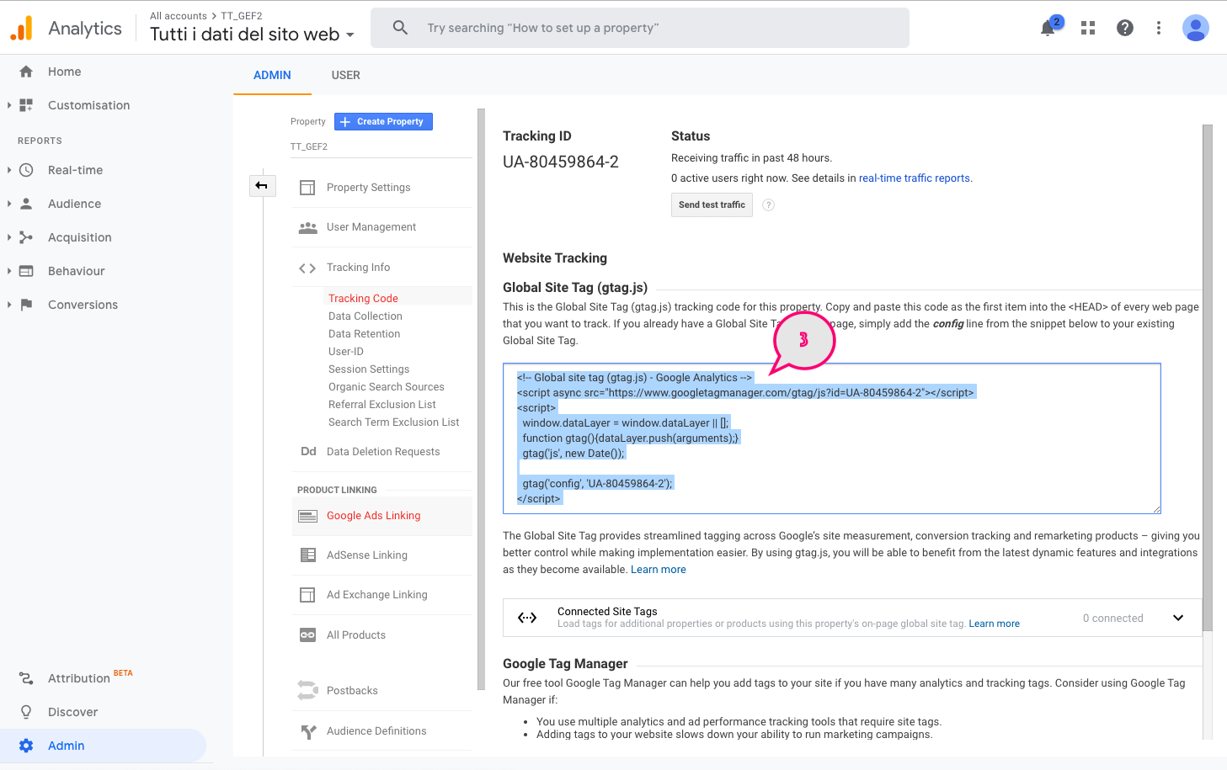Image resolution: width=1227 pixels, height=770 pixels.
Task: Select Search Term Exclusion List item
Action: 394,422
